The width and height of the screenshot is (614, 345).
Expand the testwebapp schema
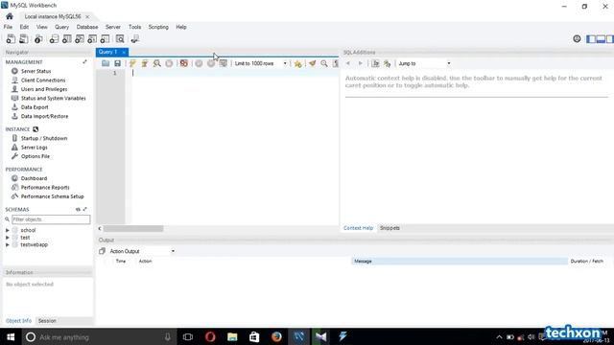pyautogui.click(x=8, y=245)
